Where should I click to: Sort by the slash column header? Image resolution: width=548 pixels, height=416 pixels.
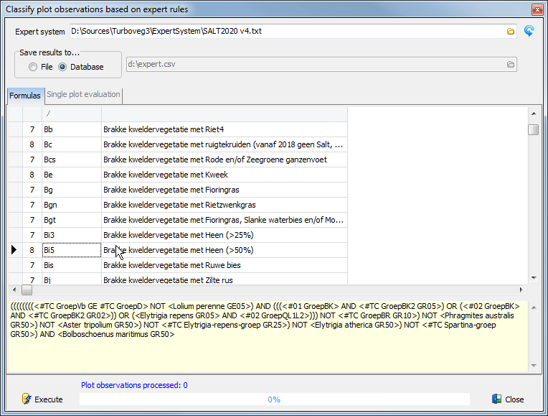click(x=71, y=114)
